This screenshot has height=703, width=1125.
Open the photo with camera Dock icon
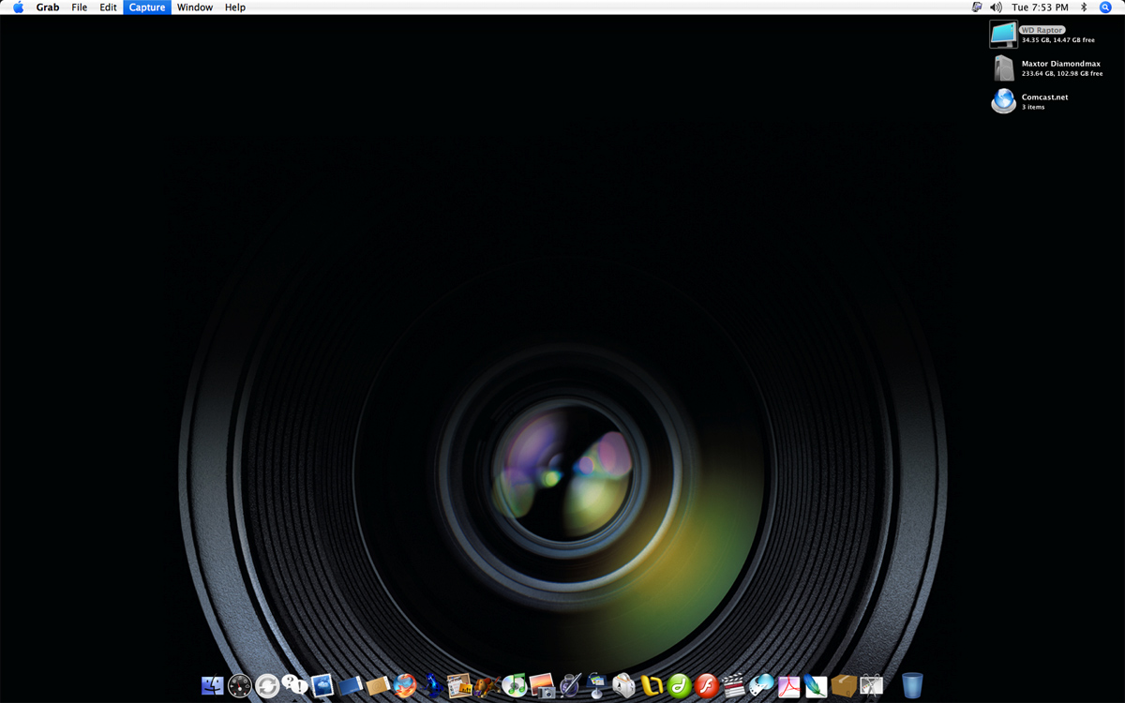pos(542,686)
